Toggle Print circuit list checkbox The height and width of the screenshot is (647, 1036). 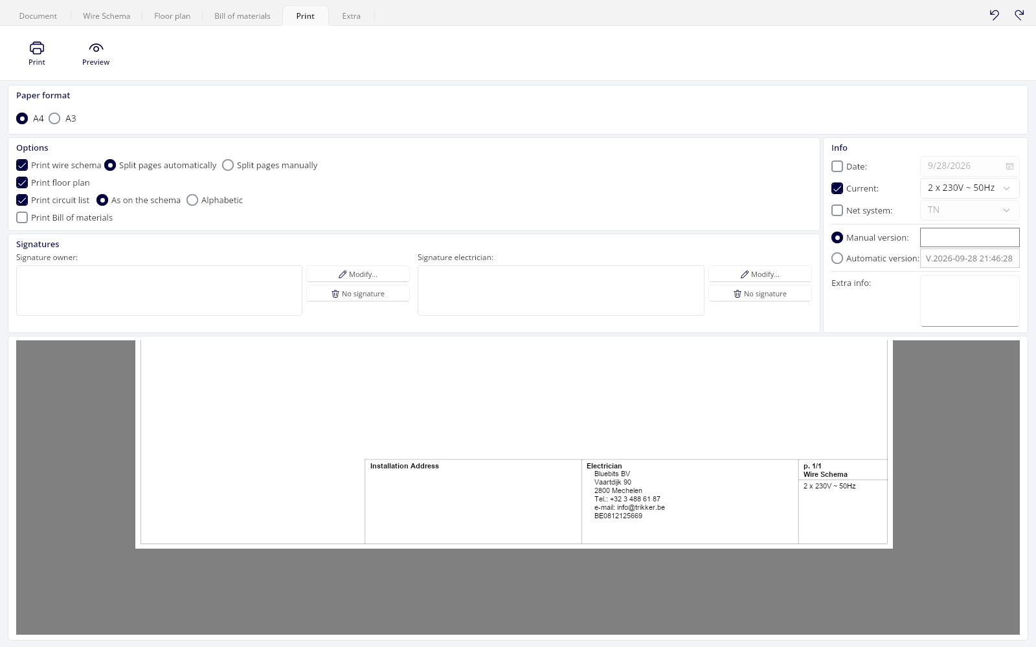pos(22,200)
